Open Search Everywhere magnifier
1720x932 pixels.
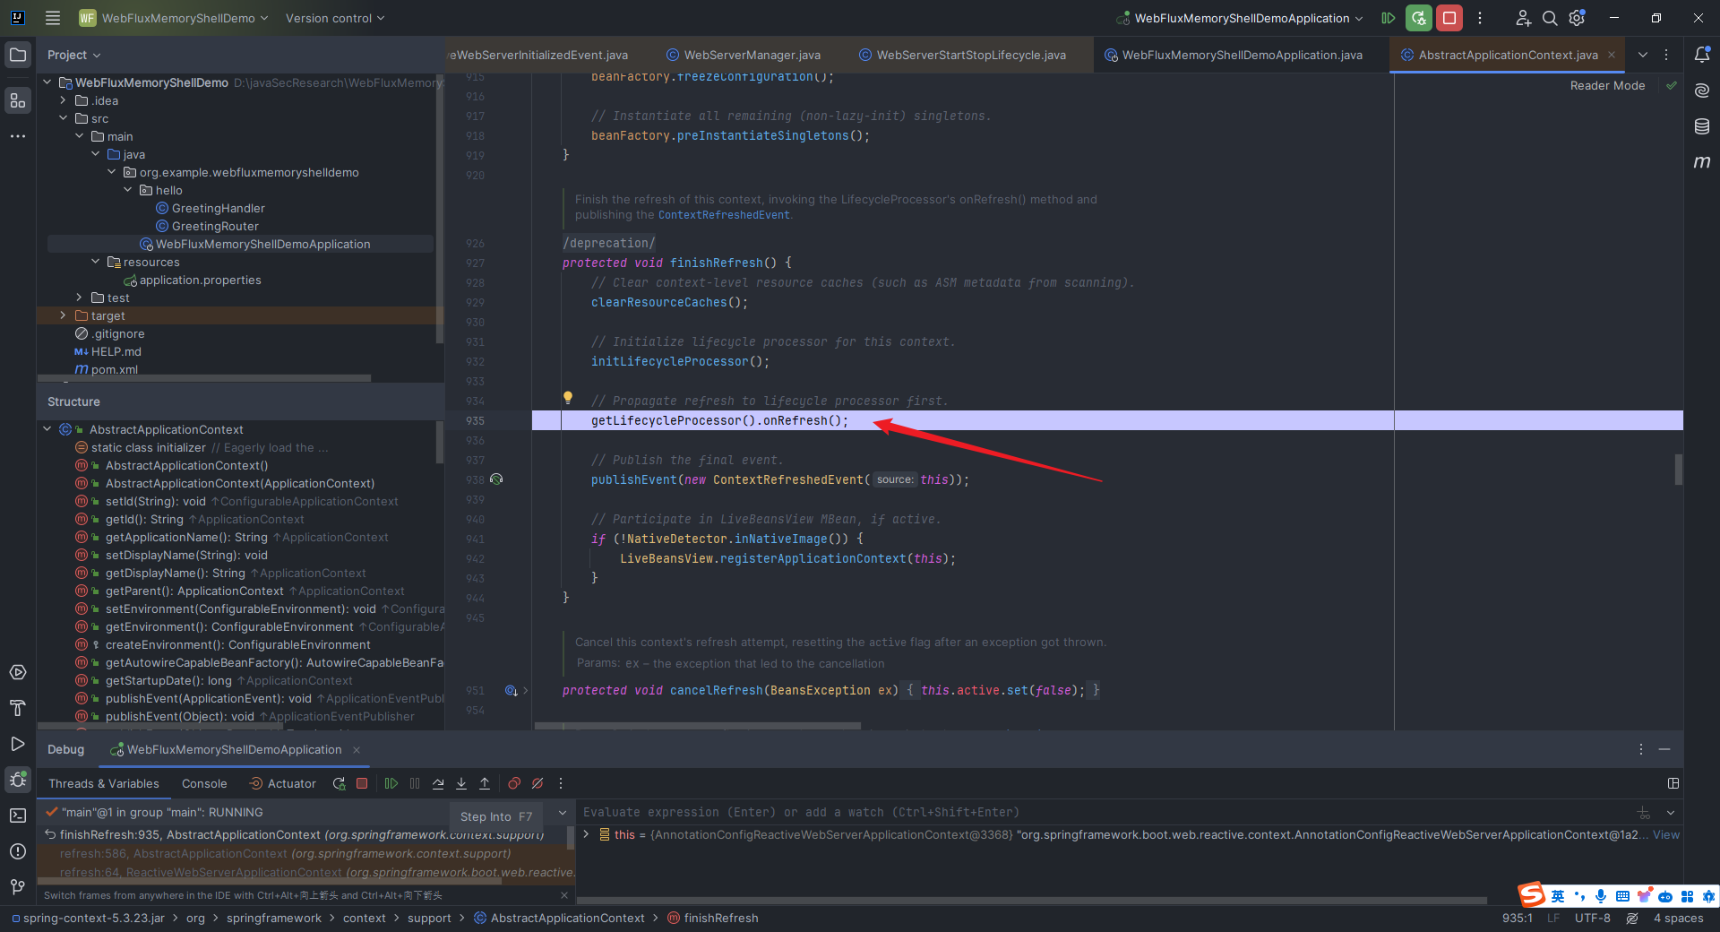[1550, 18]
